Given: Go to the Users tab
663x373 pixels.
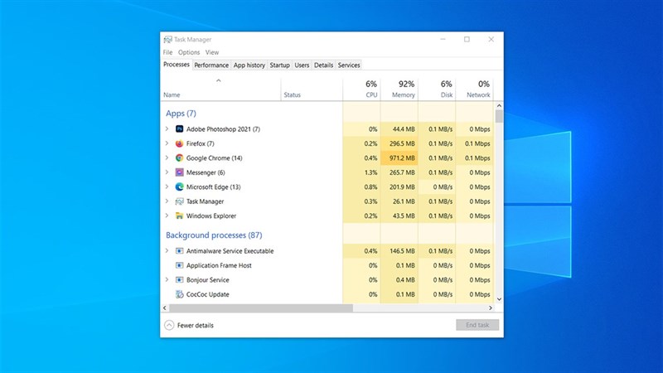Looking at the screenshot, I should point(302,65).
